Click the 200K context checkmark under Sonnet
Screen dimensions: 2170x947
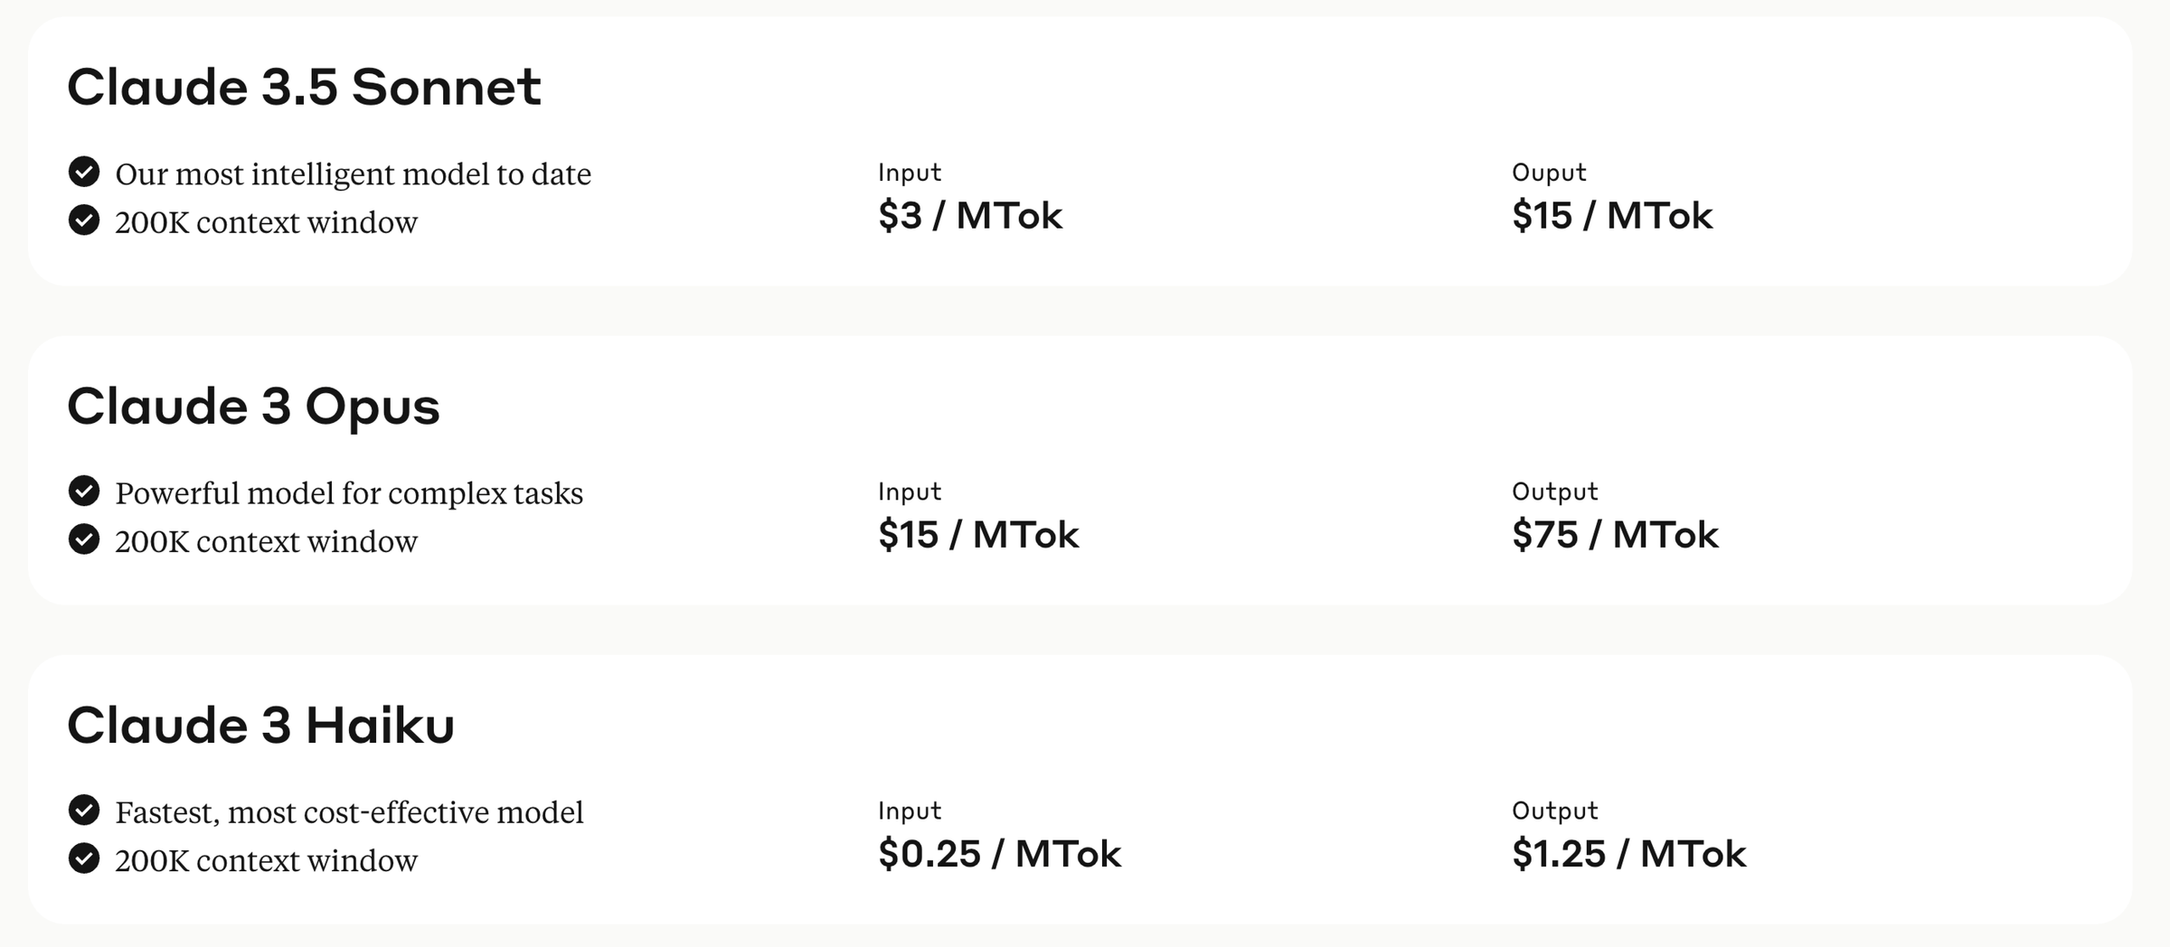point(84,220)
